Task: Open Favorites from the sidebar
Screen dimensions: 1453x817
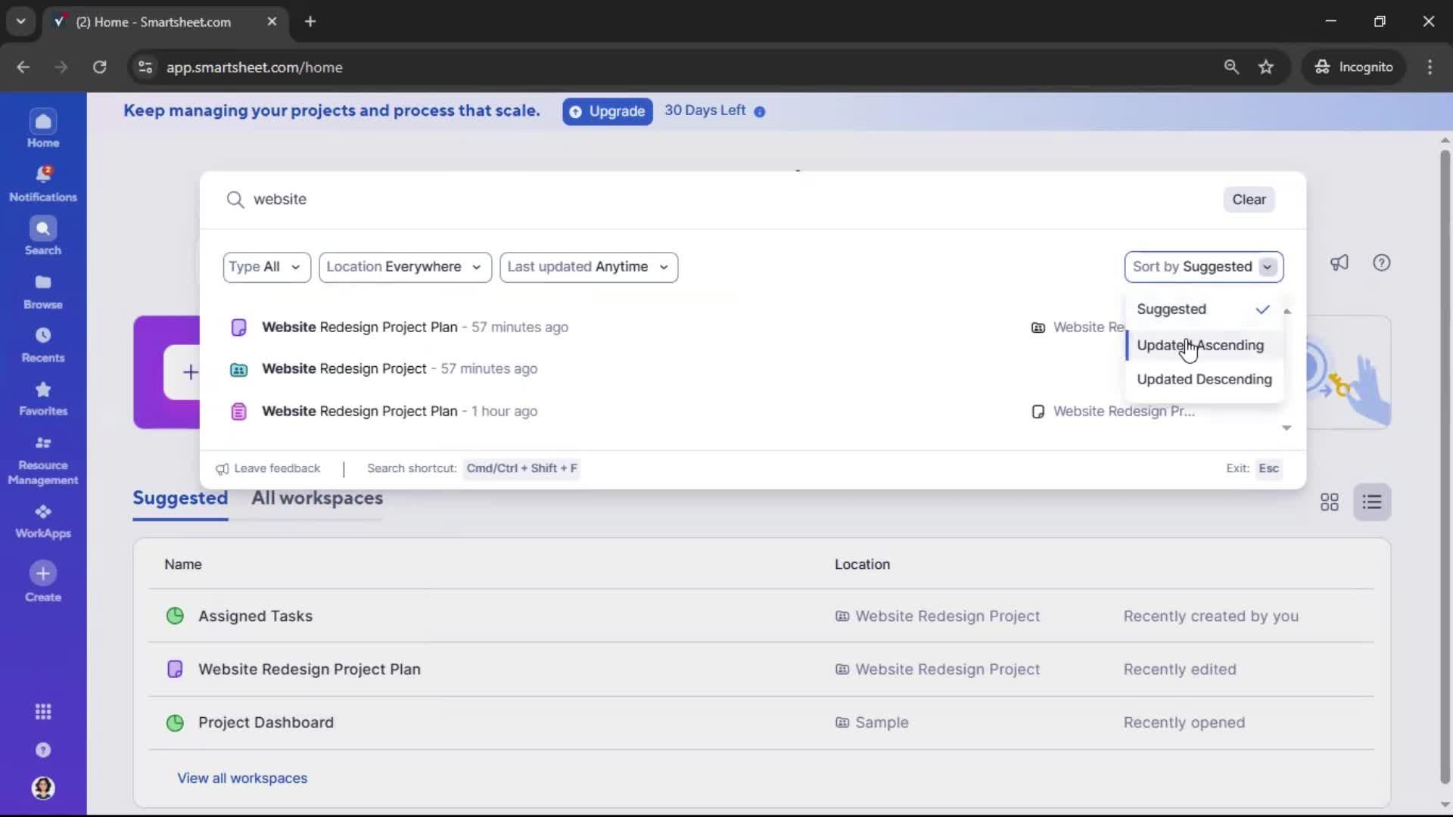Action: tap(42, 397)
